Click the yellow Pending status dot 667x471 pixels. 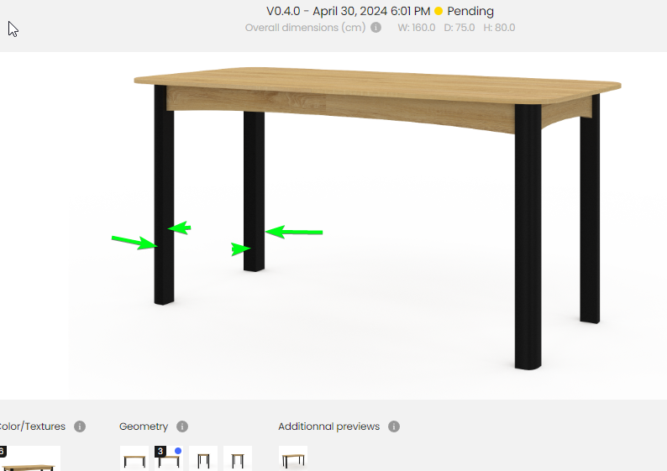click(x=439, y=11)
